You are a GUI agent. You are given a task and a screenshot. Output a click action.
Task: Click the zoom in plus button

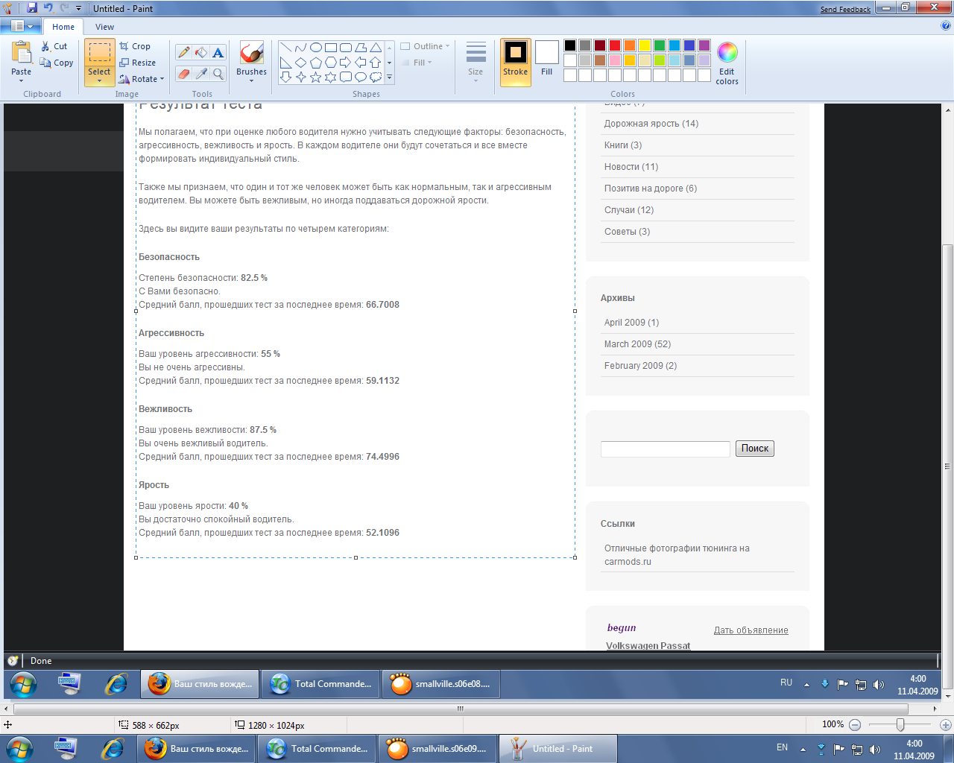(x=945, y=724)
